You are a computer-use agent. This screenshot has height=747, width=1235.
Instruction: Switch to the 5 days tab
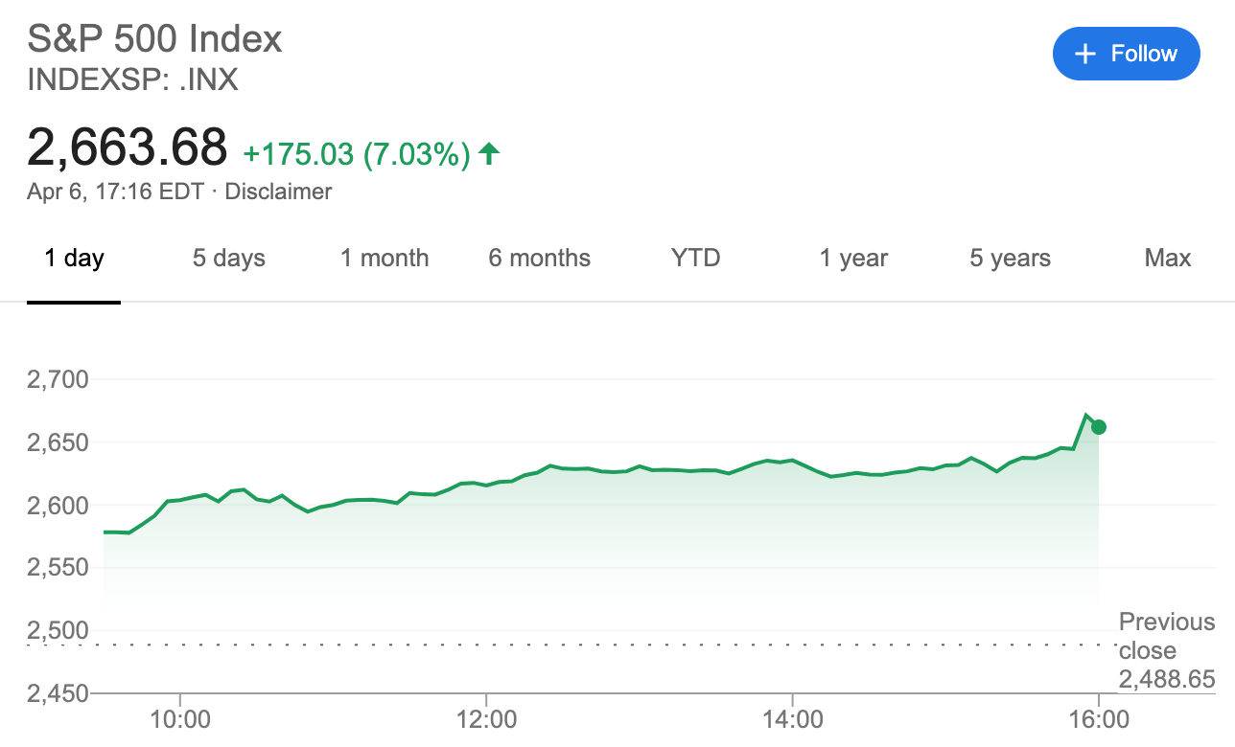[229, 258]
